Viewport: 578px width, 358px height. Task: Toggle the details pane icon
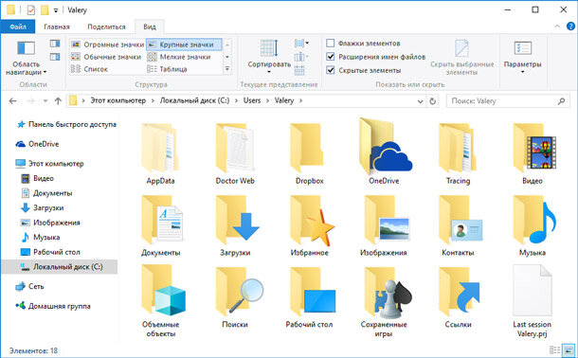point(55,57)
